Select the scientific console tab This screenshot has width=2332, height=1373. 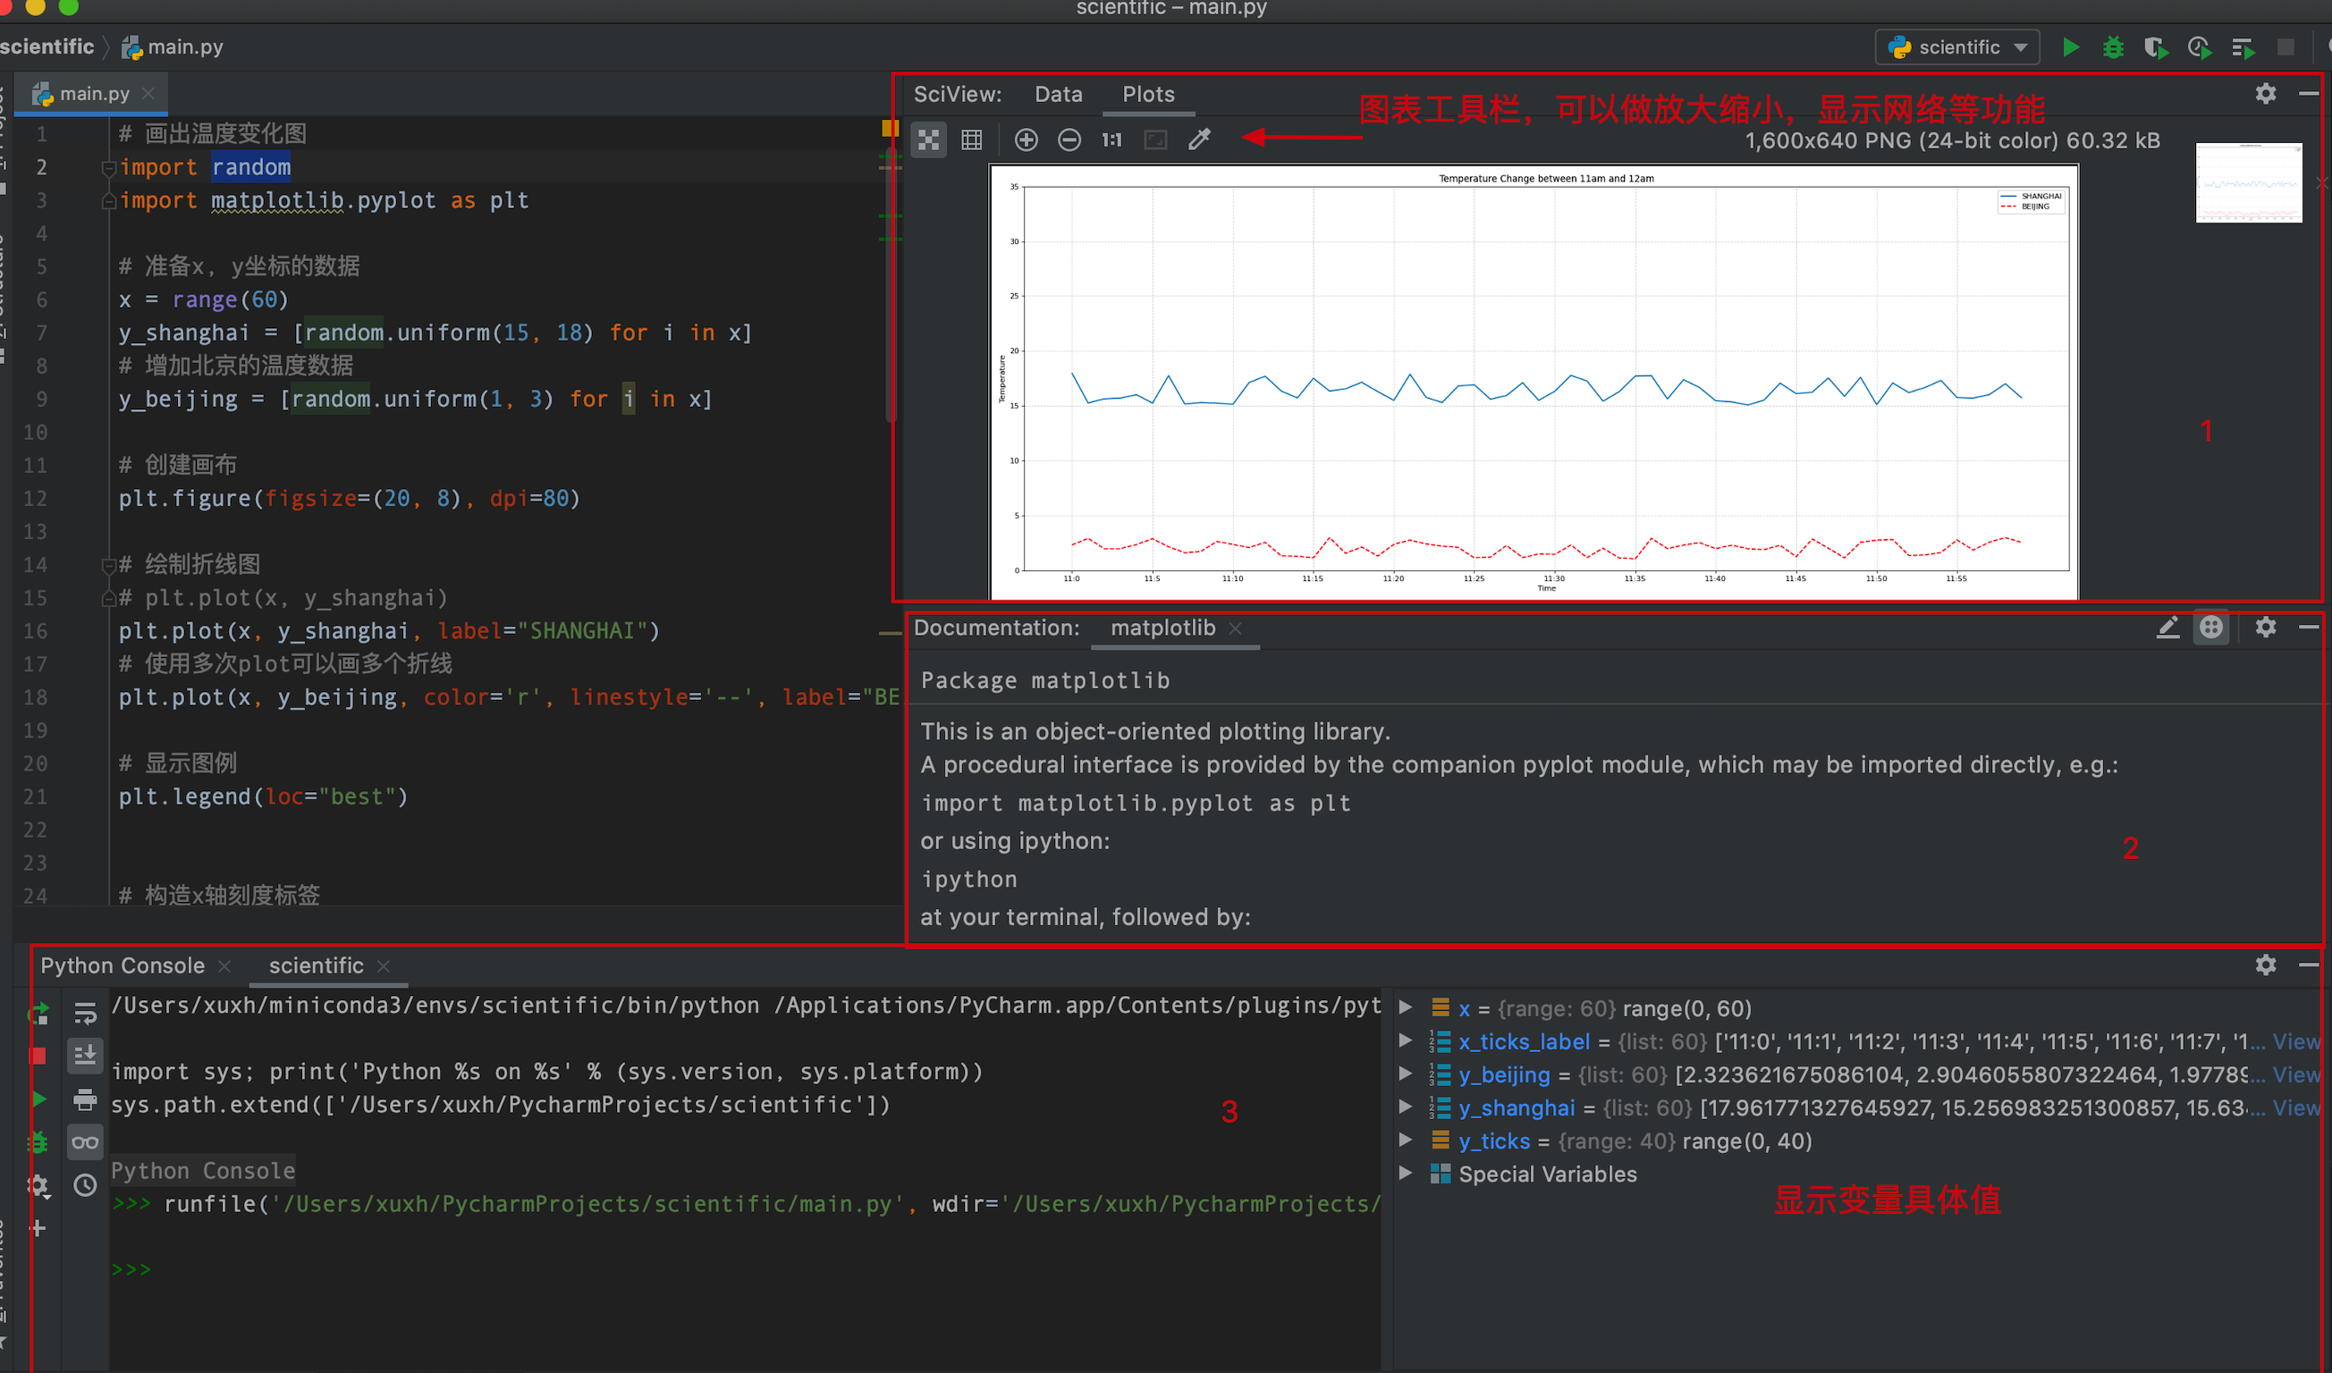point(316,966)
